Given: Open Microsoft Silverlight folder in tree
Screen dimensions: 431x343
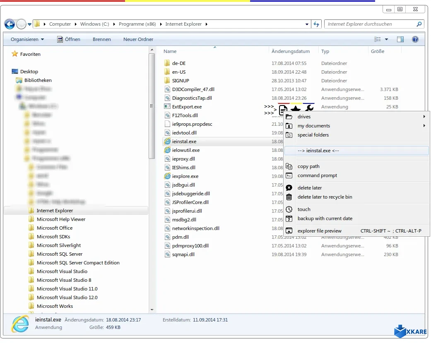Looking at the screenshot, I should point(58,245).
